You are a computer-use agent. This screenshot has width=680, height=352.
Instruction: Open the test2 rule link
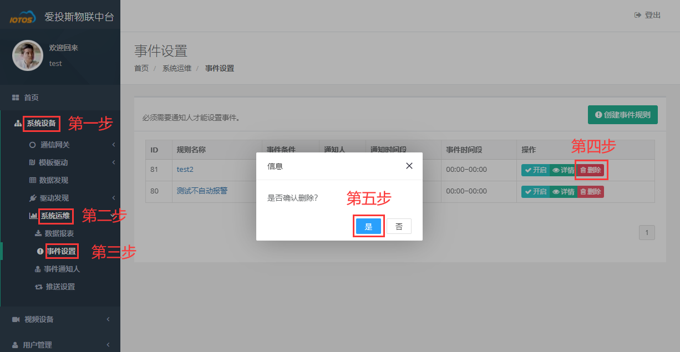coord(184,170)
